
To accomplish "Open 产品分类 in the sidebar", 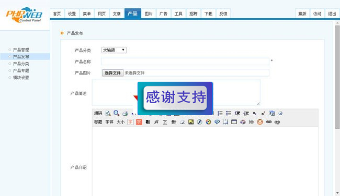I will [x=21, y=64].
